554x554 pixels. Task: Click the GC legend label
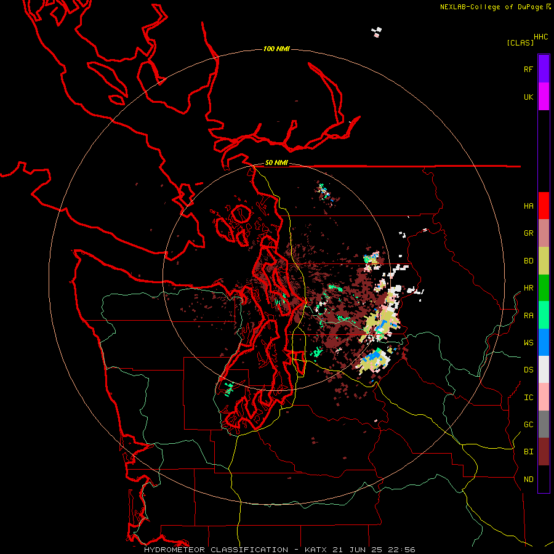[528, 424]
